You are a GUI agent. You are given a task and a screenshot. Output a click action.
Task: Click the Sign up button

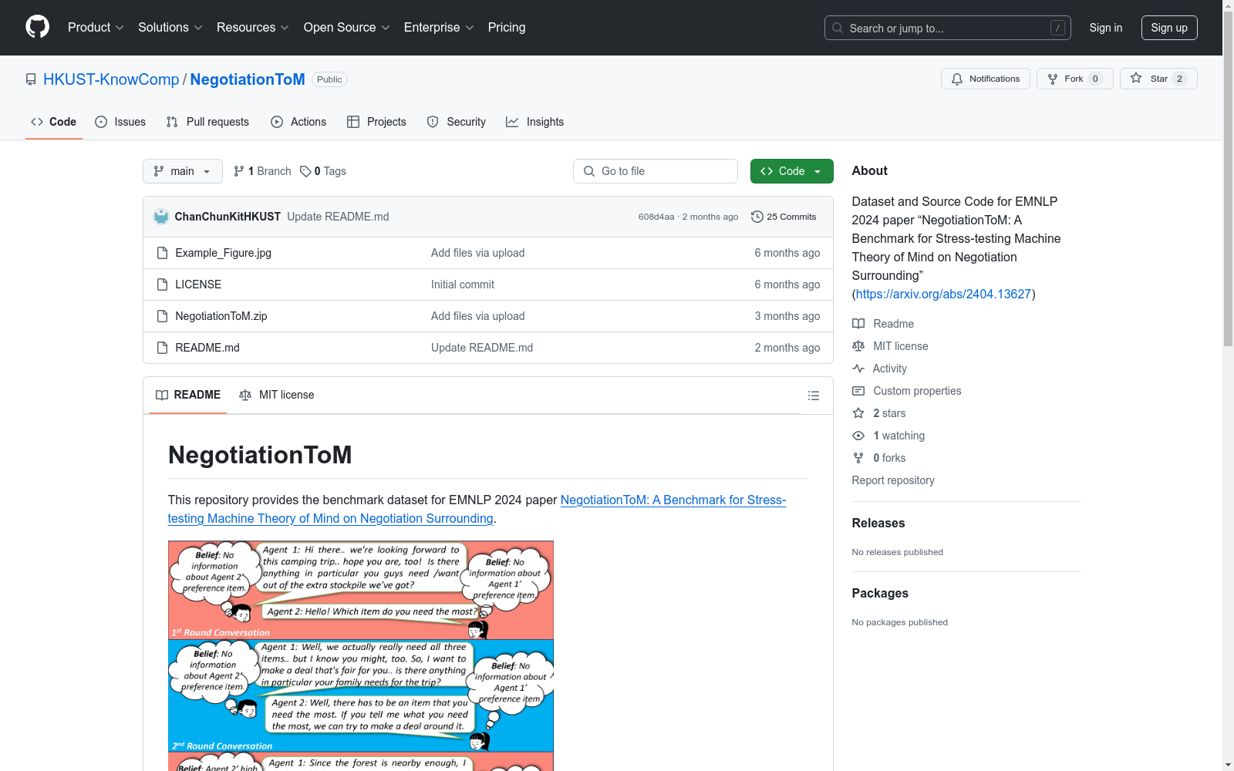(1169, 28)
